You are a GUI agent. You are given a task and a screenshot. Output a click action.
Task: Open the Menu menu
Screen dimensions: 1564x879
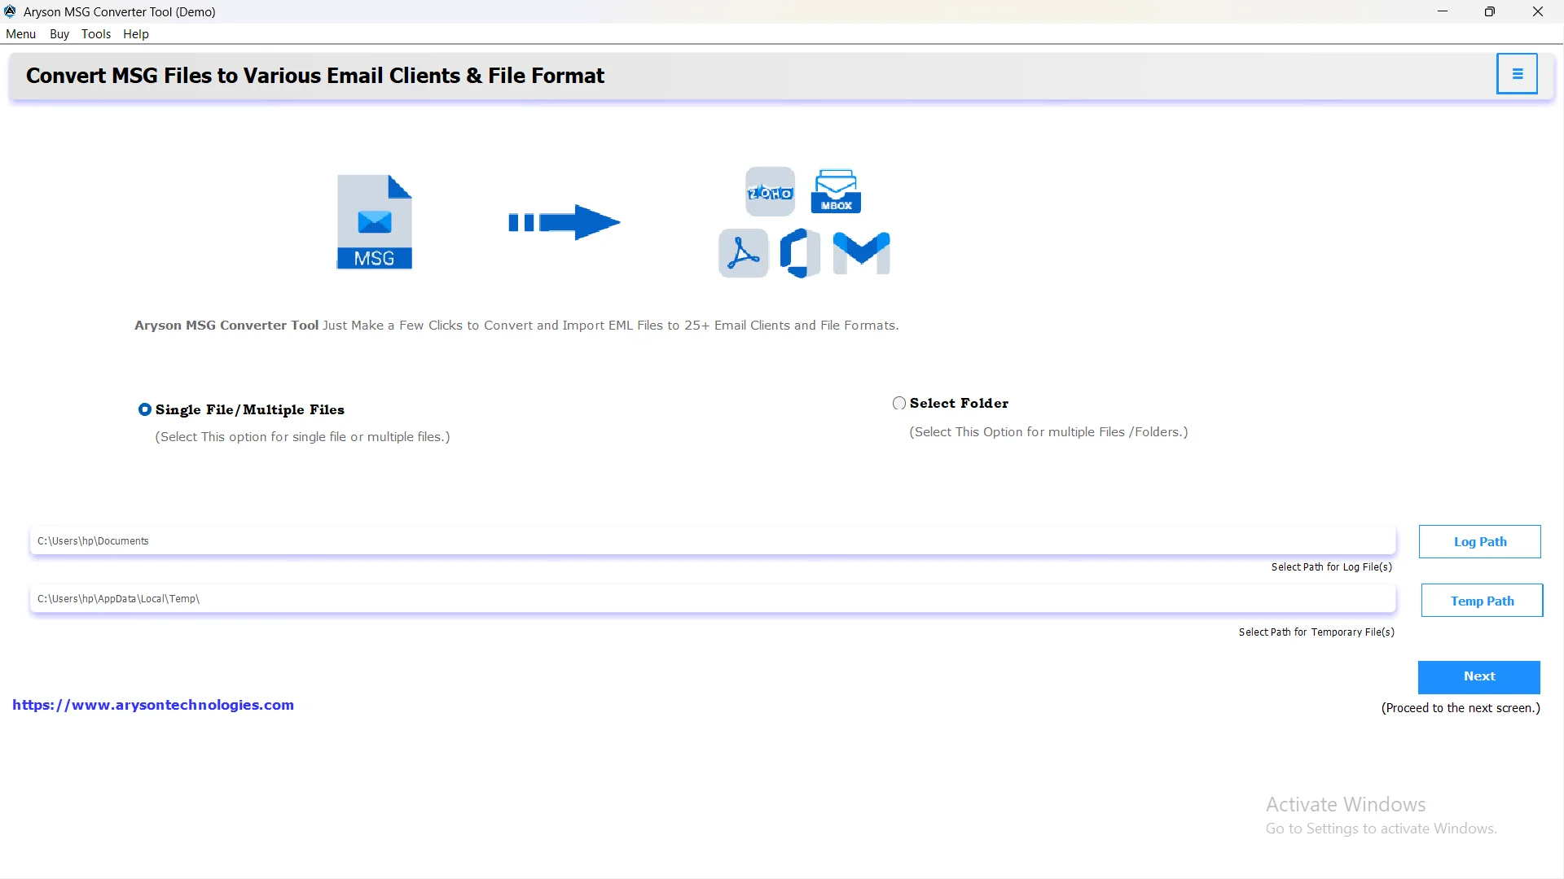tap(21, 34)
